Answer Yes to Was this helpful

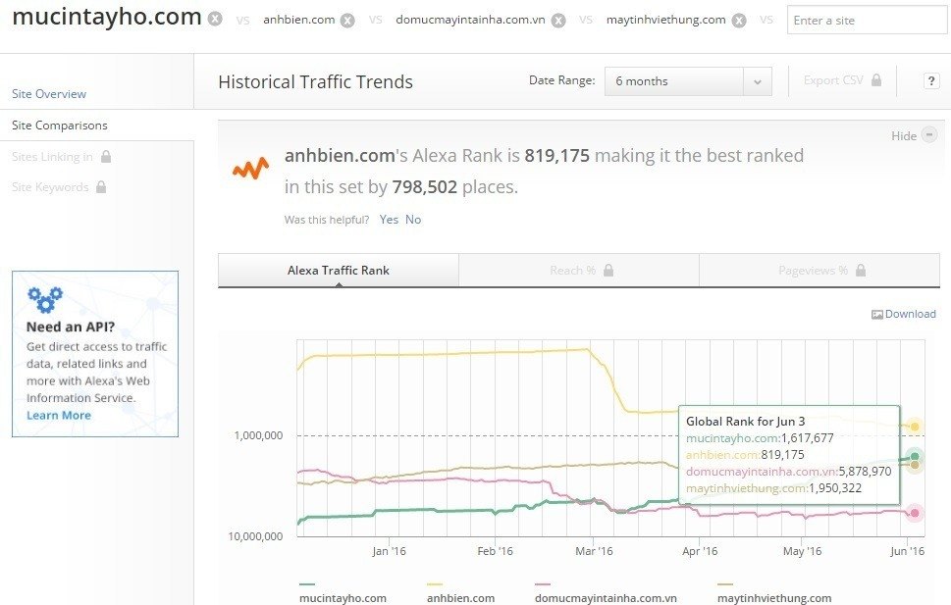pyautogui.click(x=389, y=220)
